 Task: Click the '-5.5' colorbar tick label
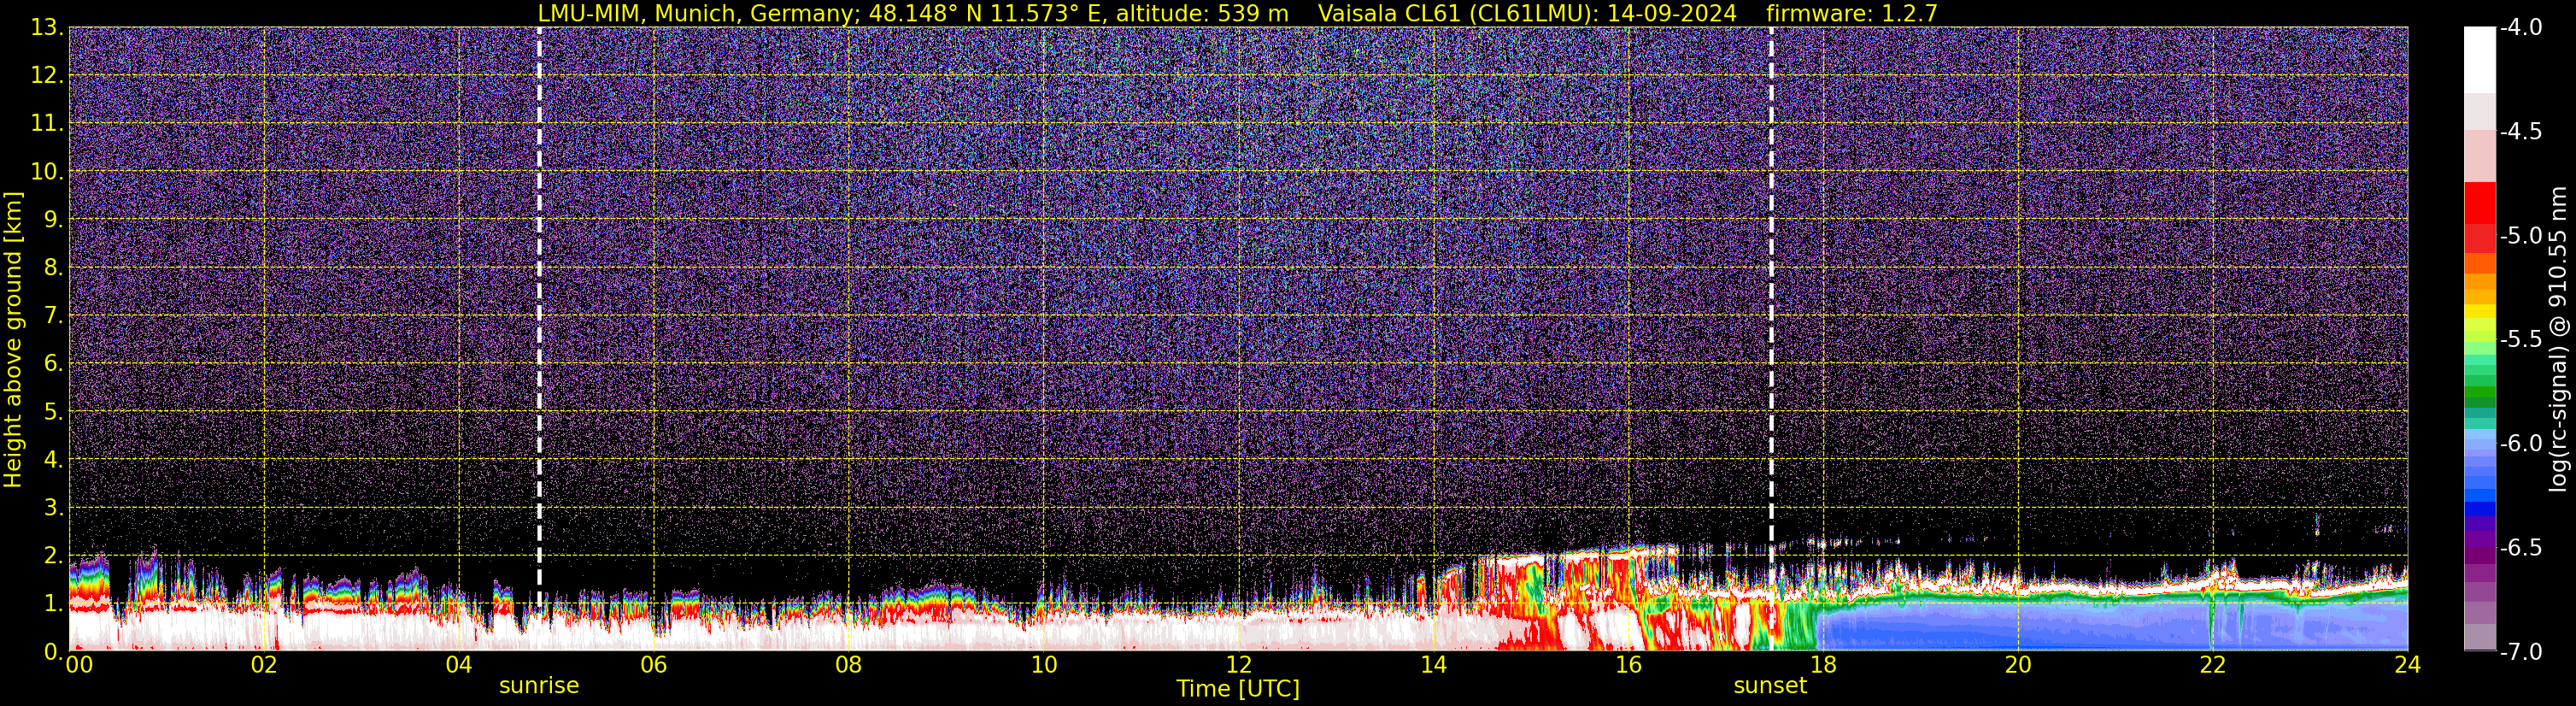(2521, 339)
